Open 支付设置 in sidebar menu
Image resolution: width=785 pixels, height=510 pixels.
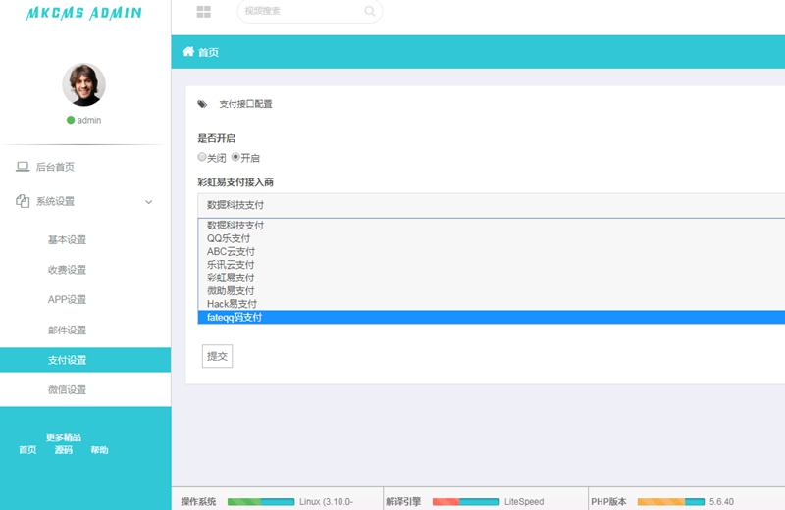67,360
